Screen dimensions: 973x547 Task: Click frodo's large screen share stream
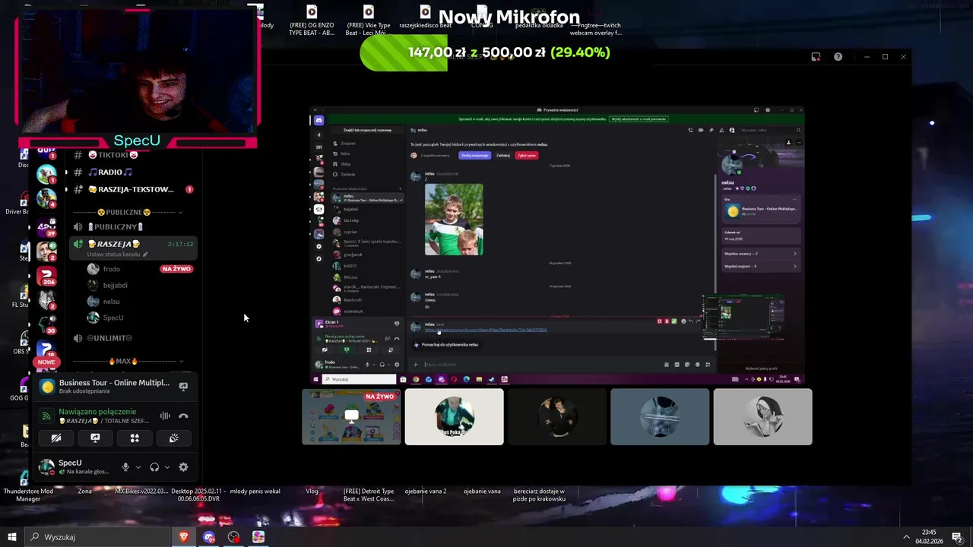tap(556, 245)
